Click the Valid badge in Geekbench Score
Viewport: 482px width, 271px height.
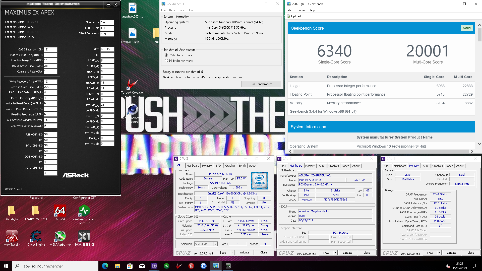[x=467, y=28]
